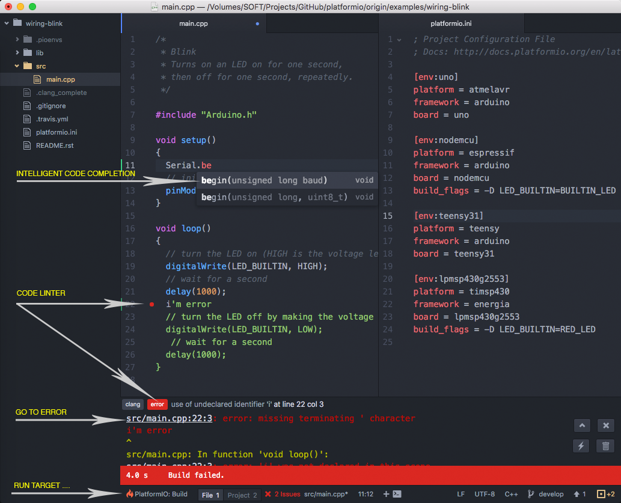
Task: Click platformio.ini file icon in tree
Action: coord(27,132)
